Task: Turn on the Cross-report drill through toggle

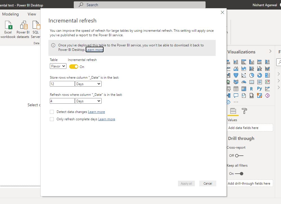Action: point(239,156)
